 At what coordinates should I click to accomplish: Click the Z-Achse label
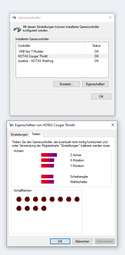[76, 155]
